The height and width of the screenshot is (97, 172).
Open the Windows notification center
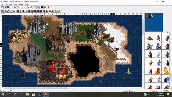click(168, 95)
